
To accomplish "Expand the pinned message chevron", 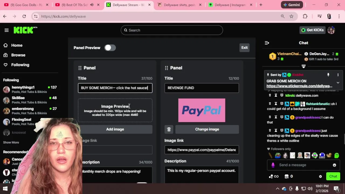I will tap(338, 83).
